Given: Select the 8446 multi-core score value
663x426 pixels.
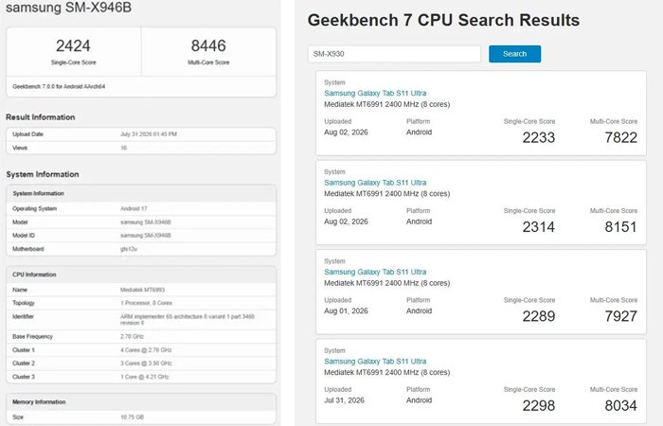Looking at the screenshot, I should [208, 45].
